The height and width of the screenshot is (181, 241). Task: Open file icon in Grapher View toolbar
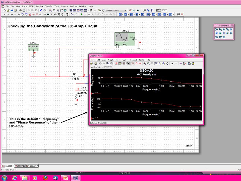(x=92, y=63)
